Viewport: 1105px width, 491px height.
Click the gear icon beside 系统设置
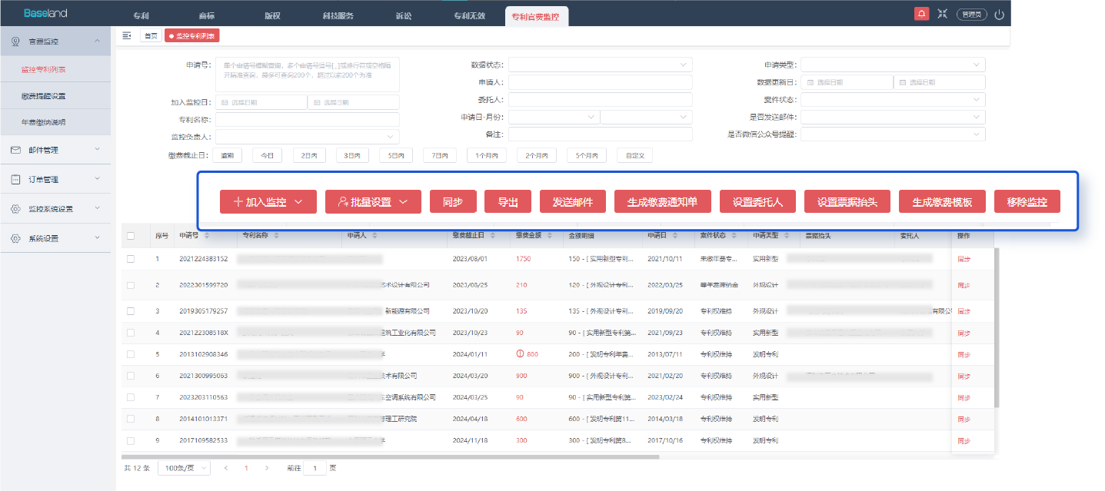click(x=15, y=239)
